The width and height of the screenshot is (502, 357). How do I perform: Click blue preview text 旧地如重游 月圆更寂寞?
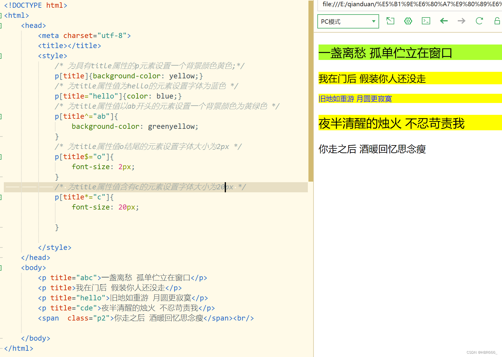[355, 99]
